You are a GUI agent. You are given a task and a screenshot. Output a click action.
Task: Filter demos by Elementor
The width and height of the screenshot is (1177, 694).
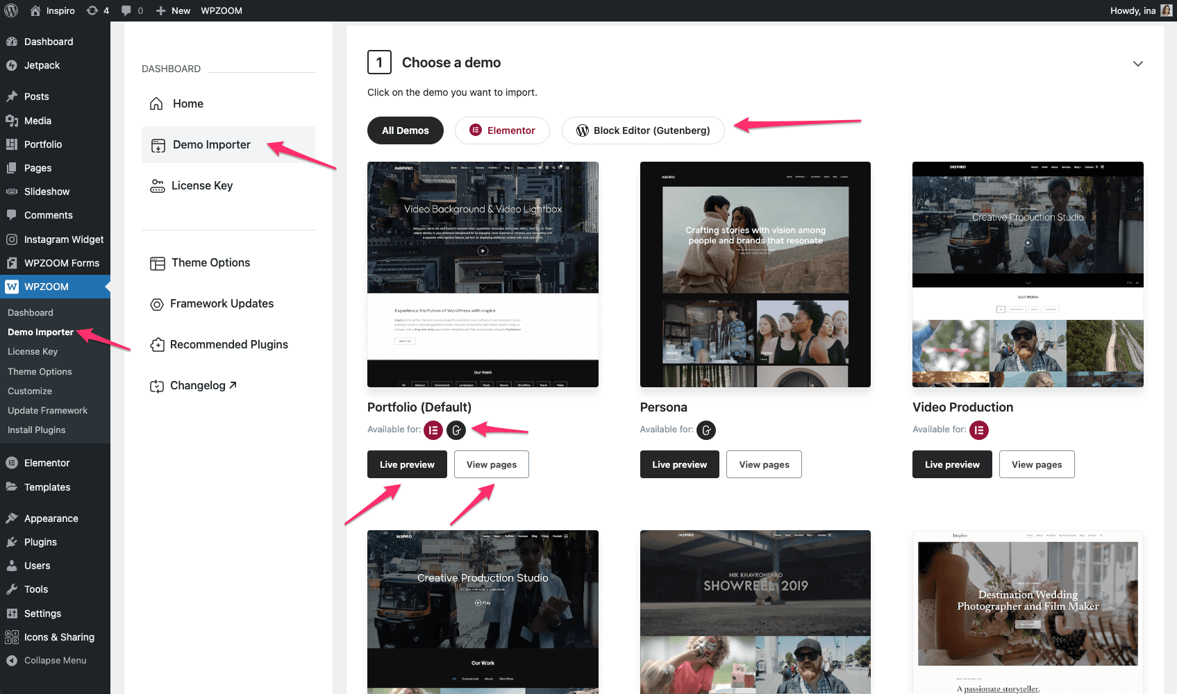click(x=502, y=130)
